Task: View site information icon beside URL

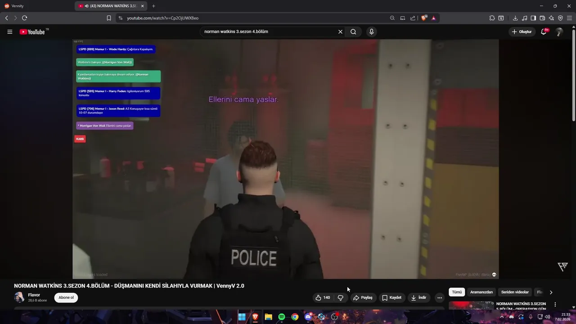Action: tap(120, 18)
